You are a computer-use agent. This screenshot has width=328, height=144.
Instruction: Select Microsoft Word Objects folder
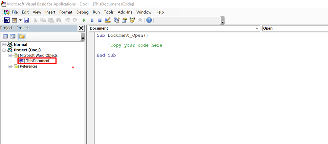(38, 56)
